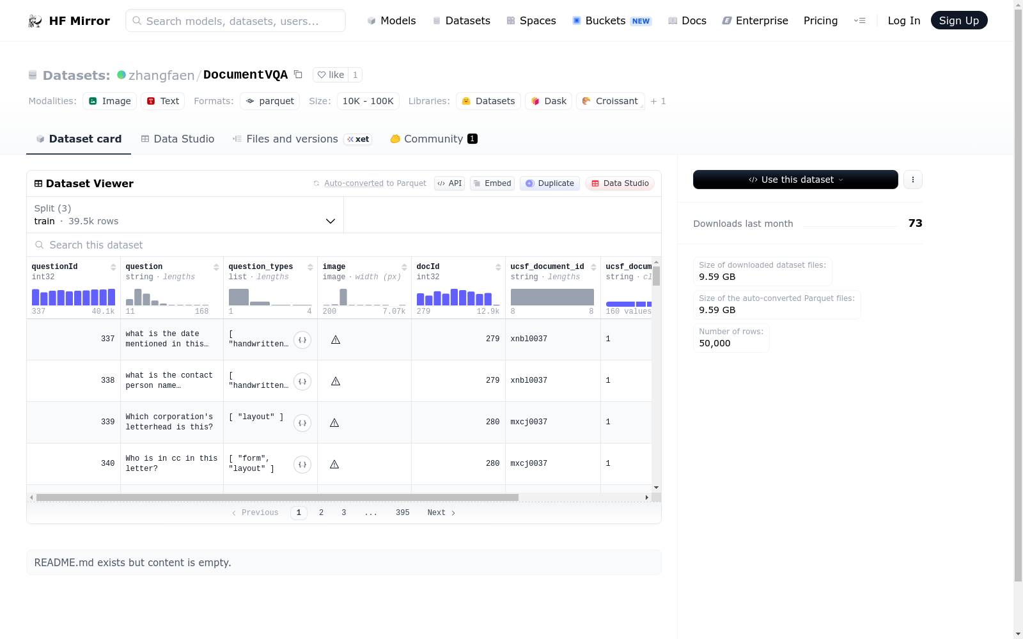Click image warning icon in row 338
The image size is (1023, 639).
tap(336, 381)
